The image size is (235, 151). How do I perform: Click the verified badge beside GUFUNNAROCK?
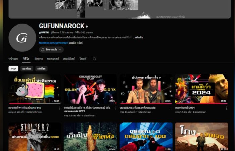[x=87, y=27]
